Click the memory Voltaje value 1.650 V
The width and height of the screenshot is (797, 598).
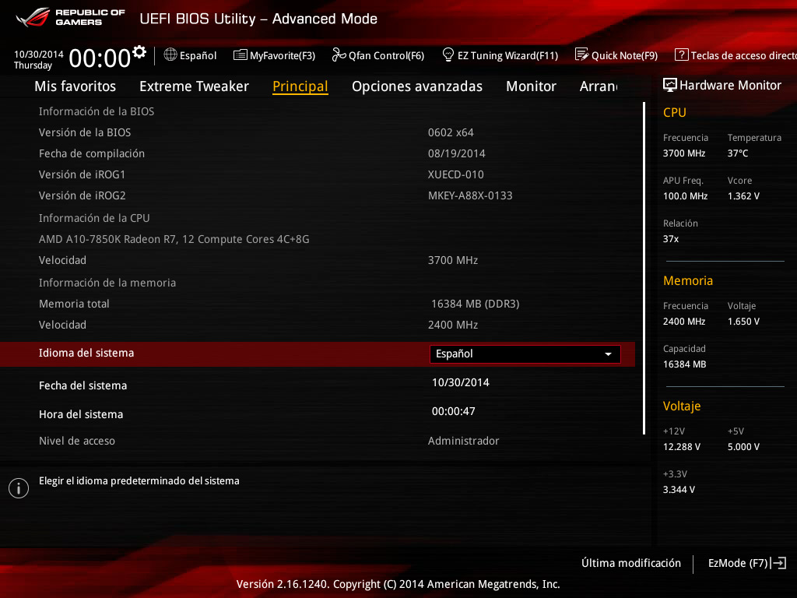pos(743,322)
